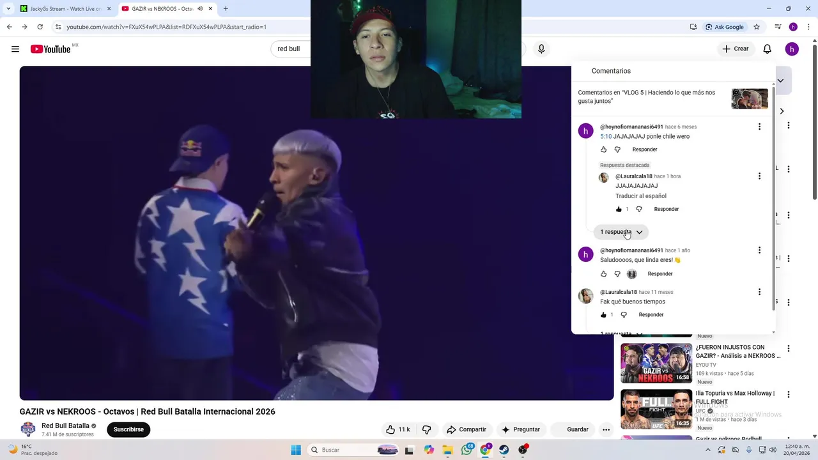Image resolution: width=818 pixels, height=460 pixels.
Task: Open options for Ilia Topuria vs Max Holloway video
Action: tap(789, 395)
